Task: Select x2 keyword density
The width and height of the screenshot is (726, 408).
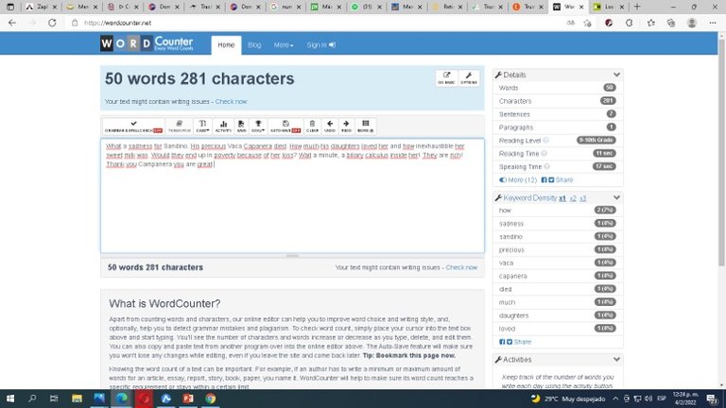Action: coord(573,198)
